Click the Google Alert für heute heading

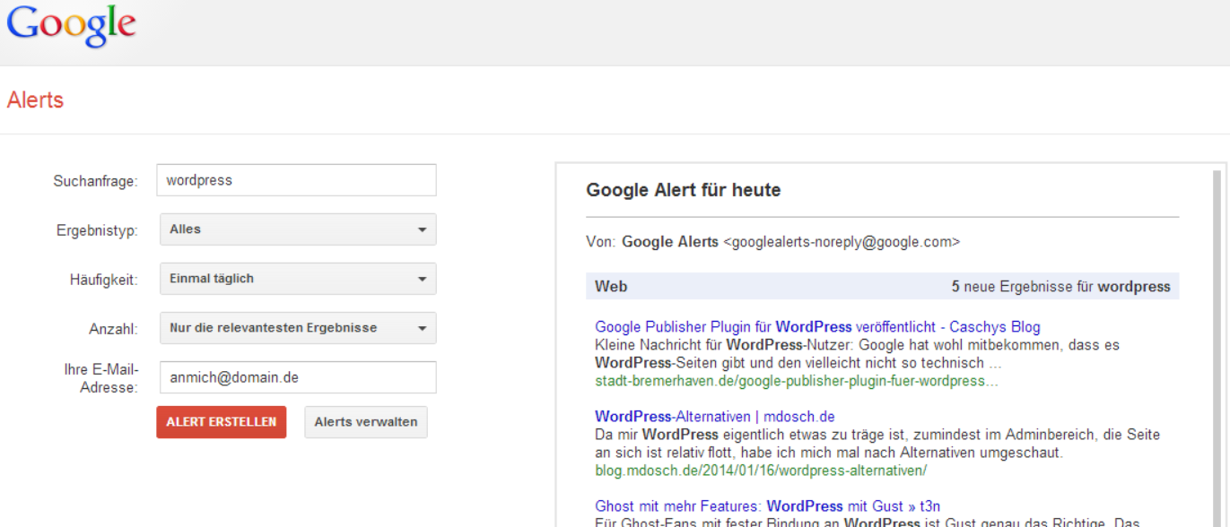pos(684,190)
